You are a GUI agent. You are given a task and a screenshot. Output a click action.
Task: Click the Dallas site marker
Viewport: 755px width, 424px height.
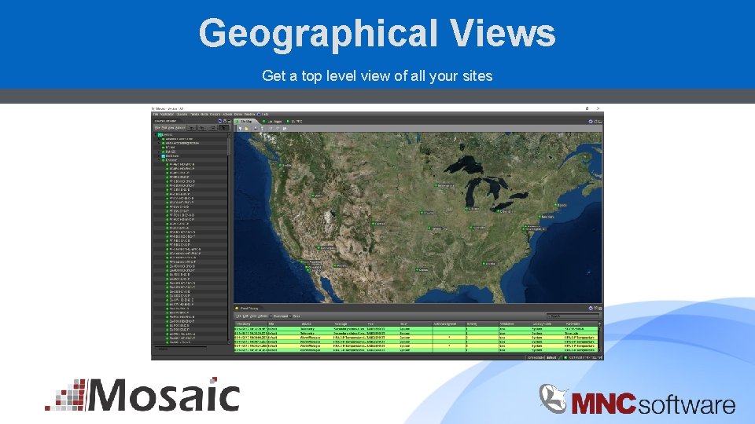417,269
